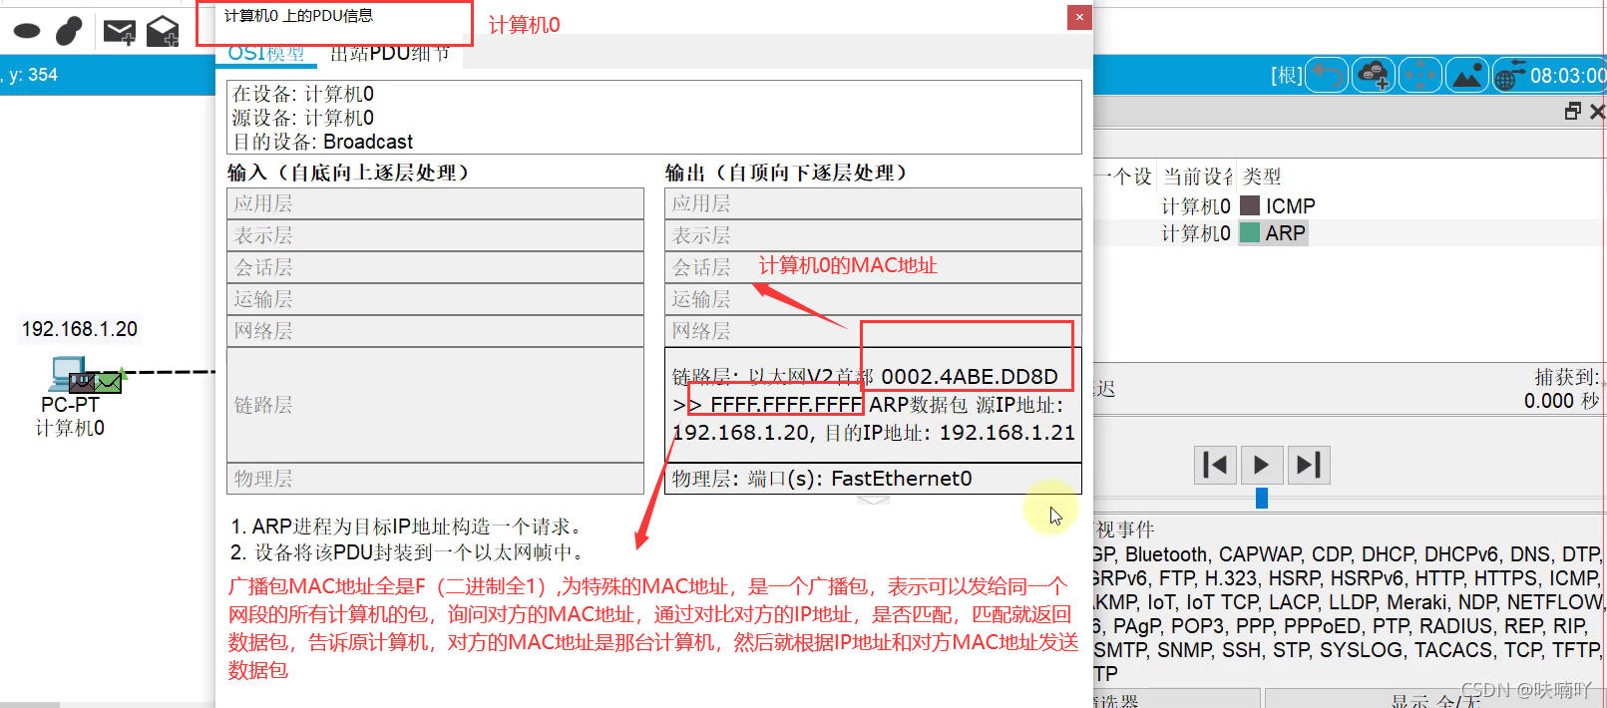This screenshot has height=708, width=1607.
Task: Click the 类型 column header
Action: [x=1262, y=177]
